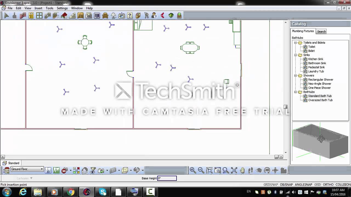The width and height of the screenshot is (351, 197).
Task: Open the Windows Start button
Action: (x=7, y=192)
